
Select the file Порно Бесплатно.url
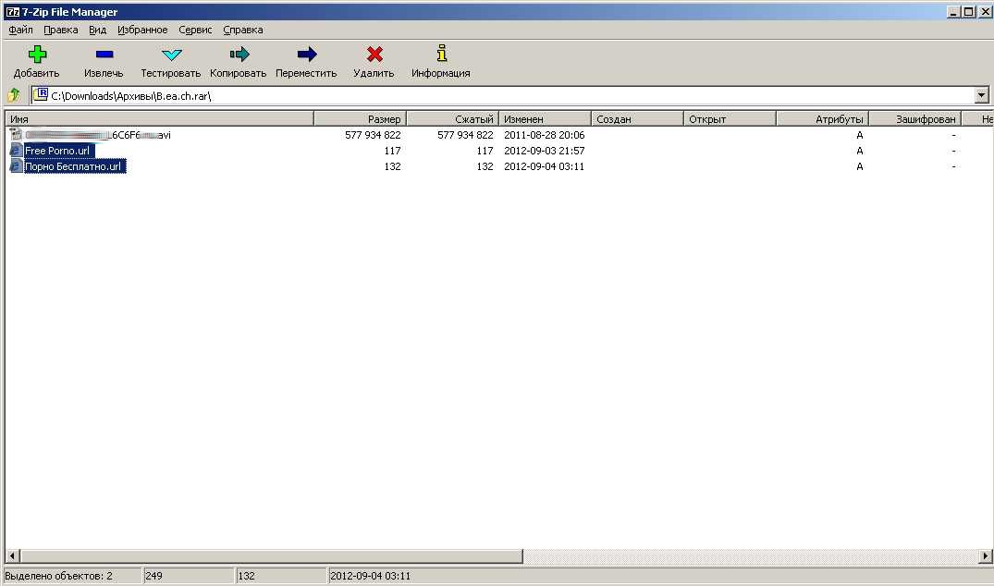[x=74, y=166]
